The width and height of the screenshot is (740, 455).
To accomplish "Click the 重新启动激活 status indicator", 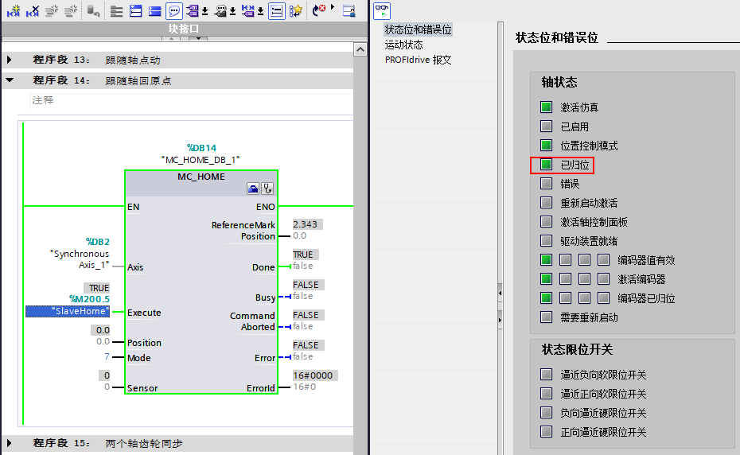I will coord(546,203).
